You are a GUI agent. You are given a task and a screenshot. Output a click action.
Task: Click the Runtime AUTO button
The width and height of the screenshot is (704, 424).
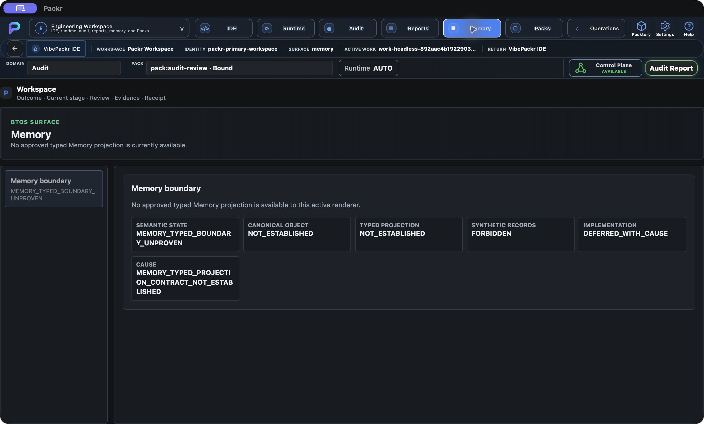point(368,68)
